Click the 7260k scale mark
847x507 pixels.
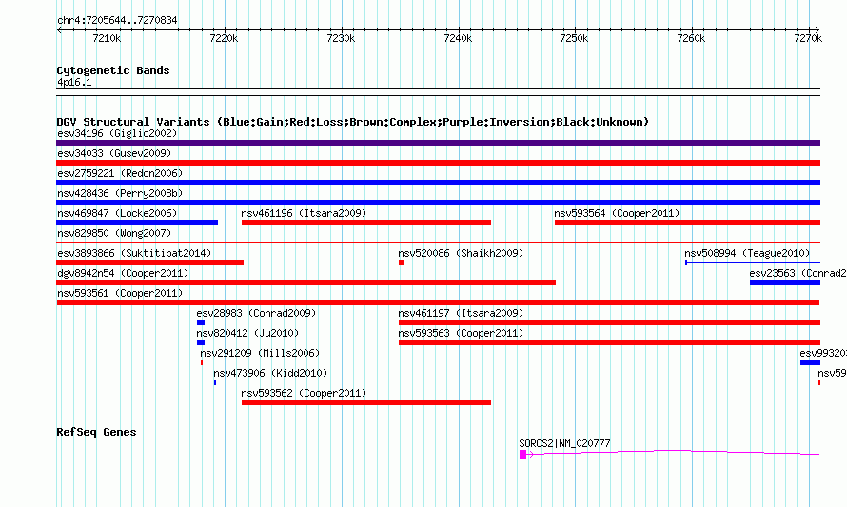[691, 38]
